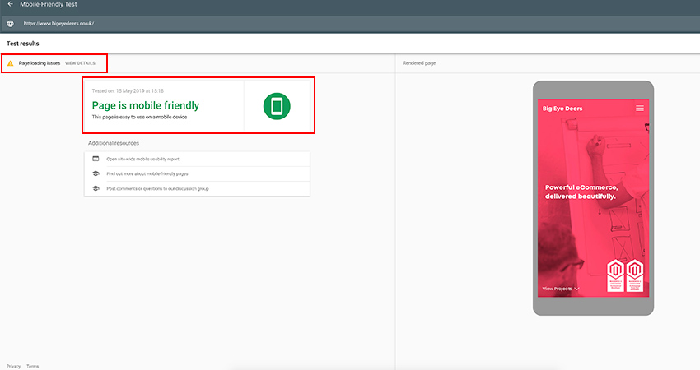
Task: Click View Projects in rendered preview
Action: coord(557,289)
